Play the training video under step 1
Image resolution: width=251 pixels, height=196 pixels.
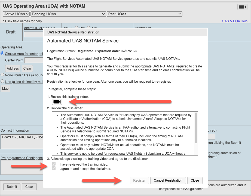(57, 102)
